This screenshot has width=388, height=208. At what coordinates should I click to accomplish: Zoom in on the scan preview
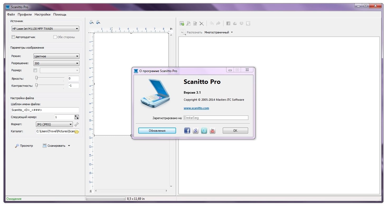click(x=92, y=22)
